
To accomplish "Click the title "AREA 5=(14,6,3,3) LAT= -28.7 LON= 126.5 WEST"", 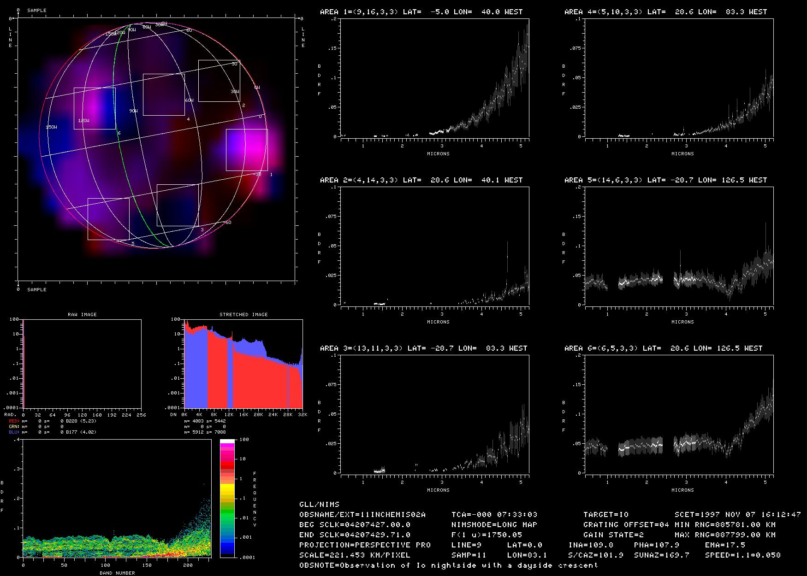I will pyautogui.click(x=666, y=180).
